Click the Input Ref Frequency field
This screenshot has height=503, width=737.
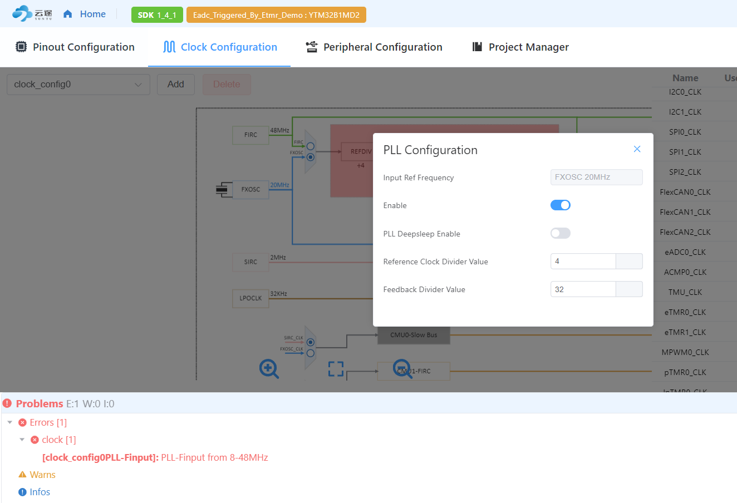tap(597, 177)
